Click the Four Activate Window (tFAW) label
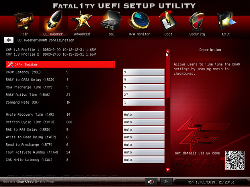 32,152
